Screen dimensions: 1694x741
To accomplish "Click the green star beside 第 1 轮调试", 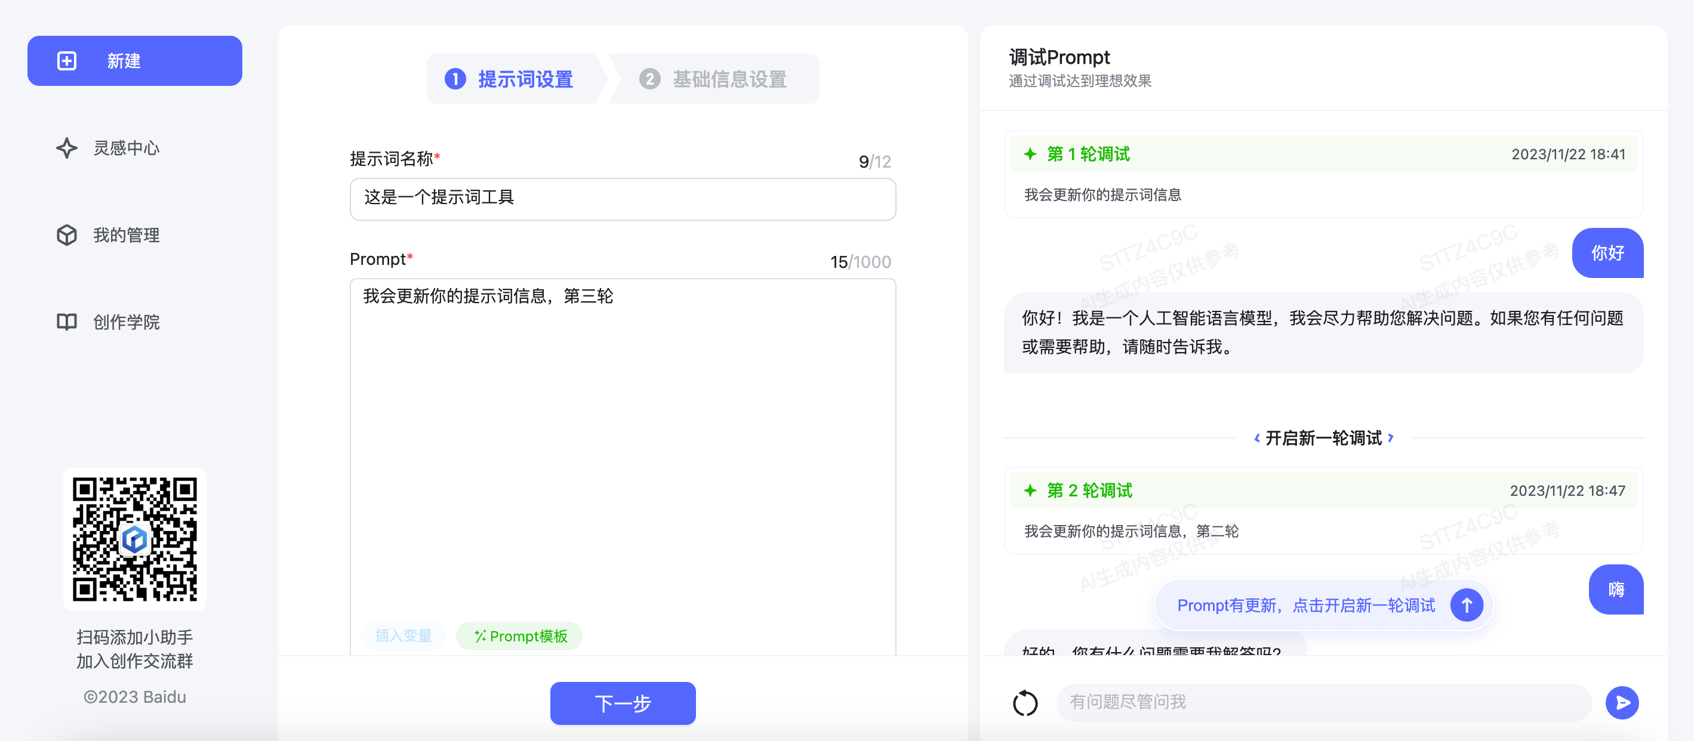I will [x=1030, y=155].
